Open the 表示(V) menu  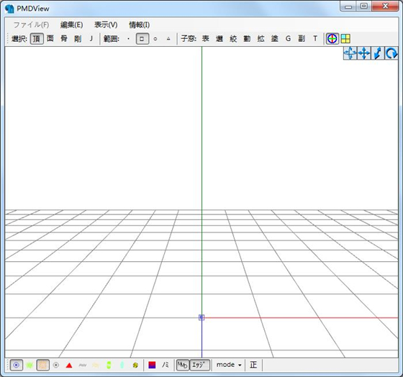coord(106,24)
